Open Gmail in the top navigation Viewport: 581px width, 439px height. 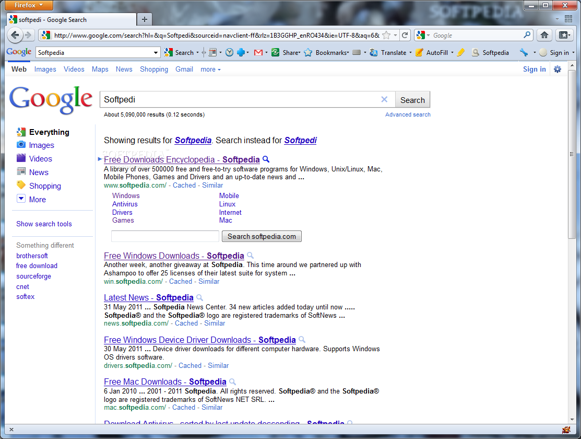pos(184,70)
